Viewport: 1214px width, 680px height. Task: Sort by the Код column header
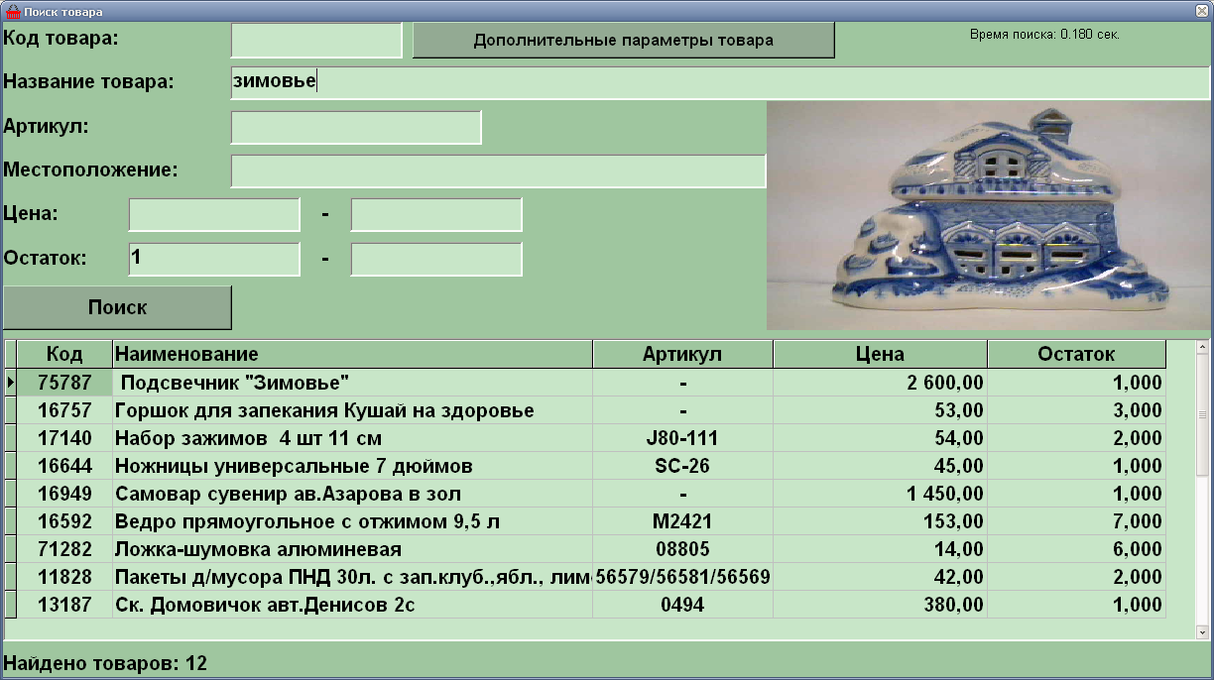point(64,354)
